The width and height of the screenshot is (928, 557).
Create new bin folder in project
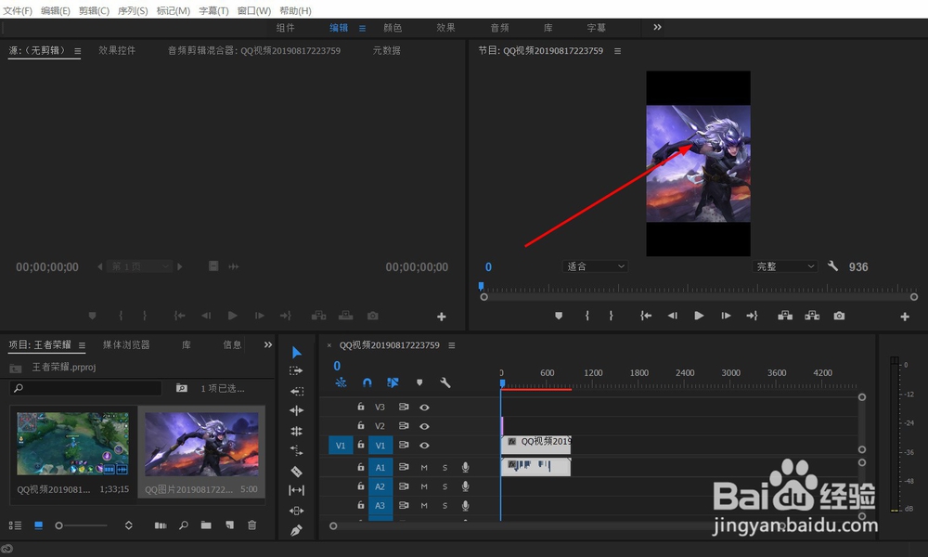(x=206, y=525)
